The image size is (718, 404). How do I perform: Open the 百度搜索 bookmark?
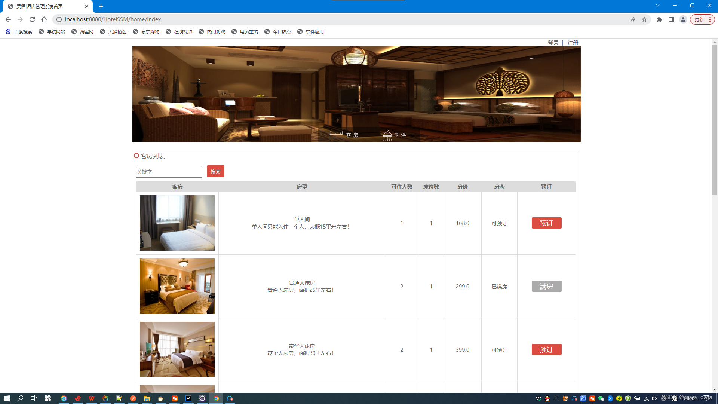[19, 31]
